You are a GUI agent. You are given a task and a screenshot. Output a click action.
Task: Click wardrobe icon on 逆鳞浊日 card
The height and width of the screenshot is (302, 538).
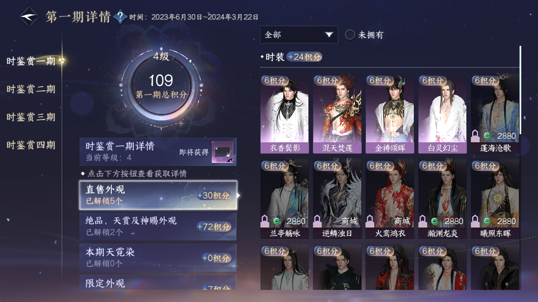coord(317,221)
